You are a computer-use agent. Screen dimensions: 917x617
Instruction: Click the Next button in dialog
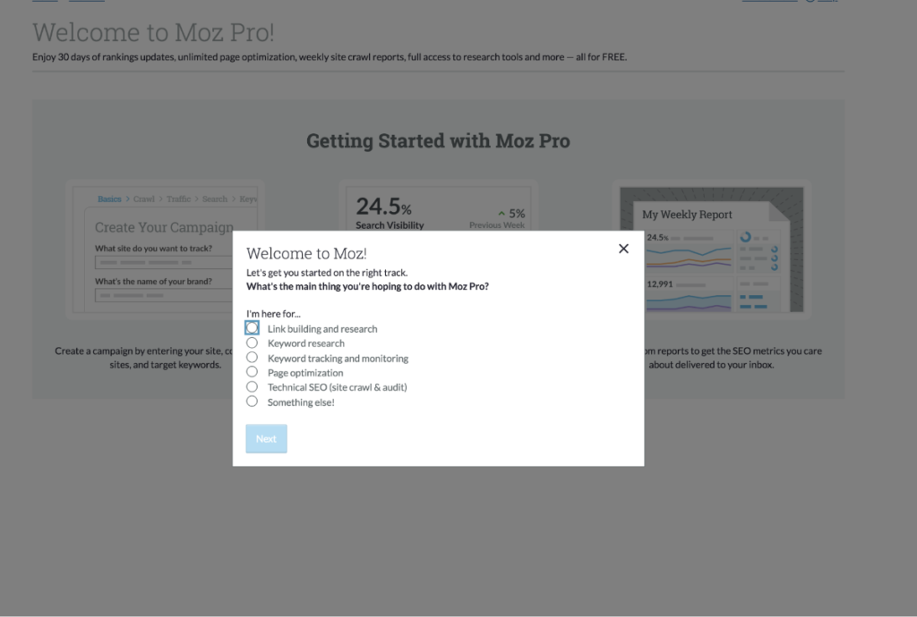point(266,438)
